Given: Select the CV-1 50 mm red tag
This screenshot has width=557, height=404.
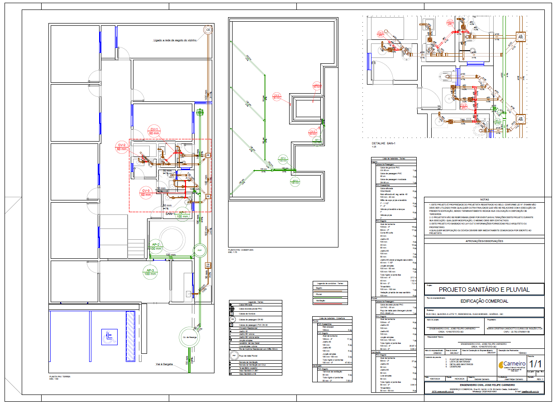Looking at the screenshot, I should pyautogui.click(x=154, y=132).
